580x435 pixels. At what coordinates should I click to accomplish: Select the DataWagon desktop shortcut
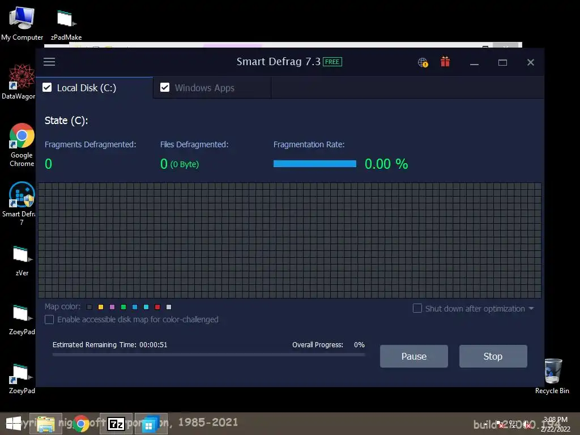(19, 82)
